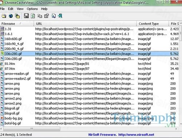The image size is (182, 138).
Task: Select the 200x90_4.gif filename
Action: [x=14, y=49]
